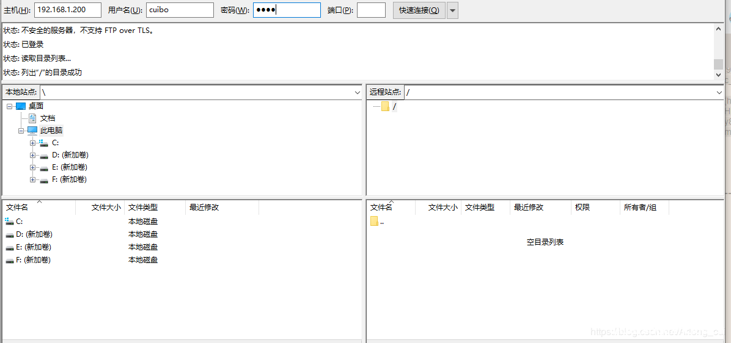Open the quick connect history dropdown arrow
Viewport: 731px width, 343px height.
click(x=452, y=10)
